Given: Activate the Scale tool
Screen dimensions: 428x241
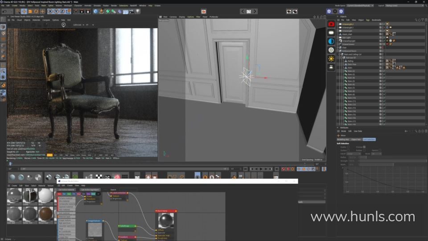Looking at the screenshot, I should tap(30, 12).
